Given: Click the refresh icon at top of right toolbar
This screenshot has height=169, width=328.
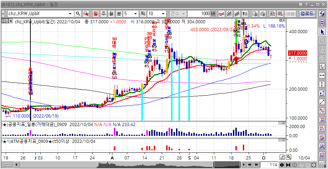Looking at the screenshot, I should point(322,14).
